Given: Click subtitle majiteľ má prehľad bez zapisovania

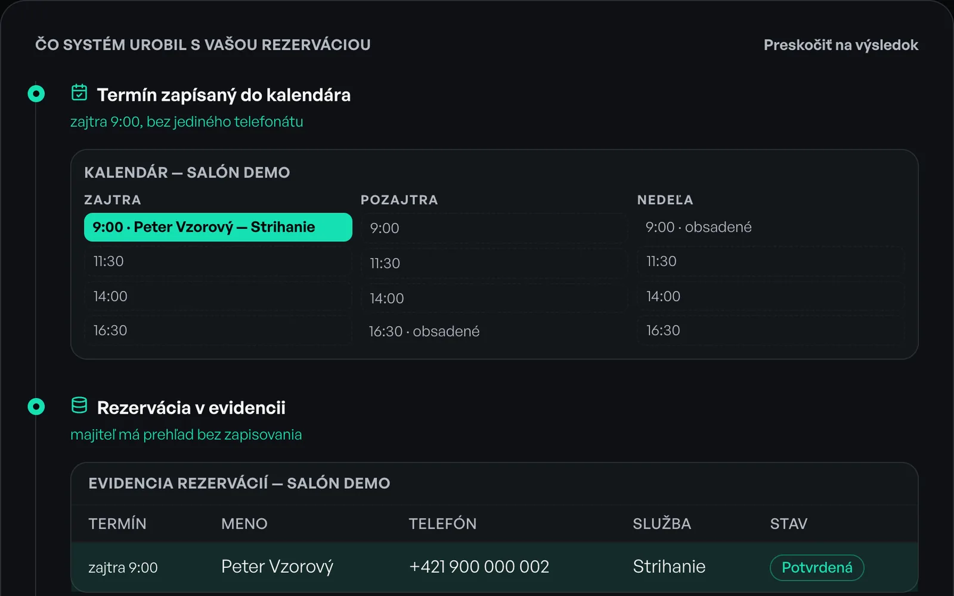Looking at the screenshot, I should pos(186,434).
